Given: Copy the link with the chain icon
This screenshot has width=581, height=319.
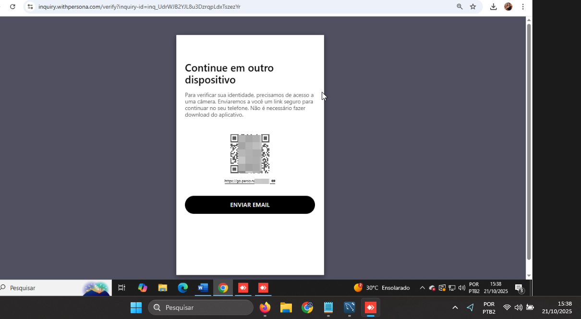Looking at the screenshot, I should (273, 181).
